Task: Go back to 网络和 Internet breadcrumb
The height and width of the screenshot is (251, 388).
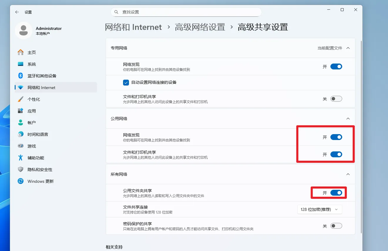Action: click(x=133, y=27)
